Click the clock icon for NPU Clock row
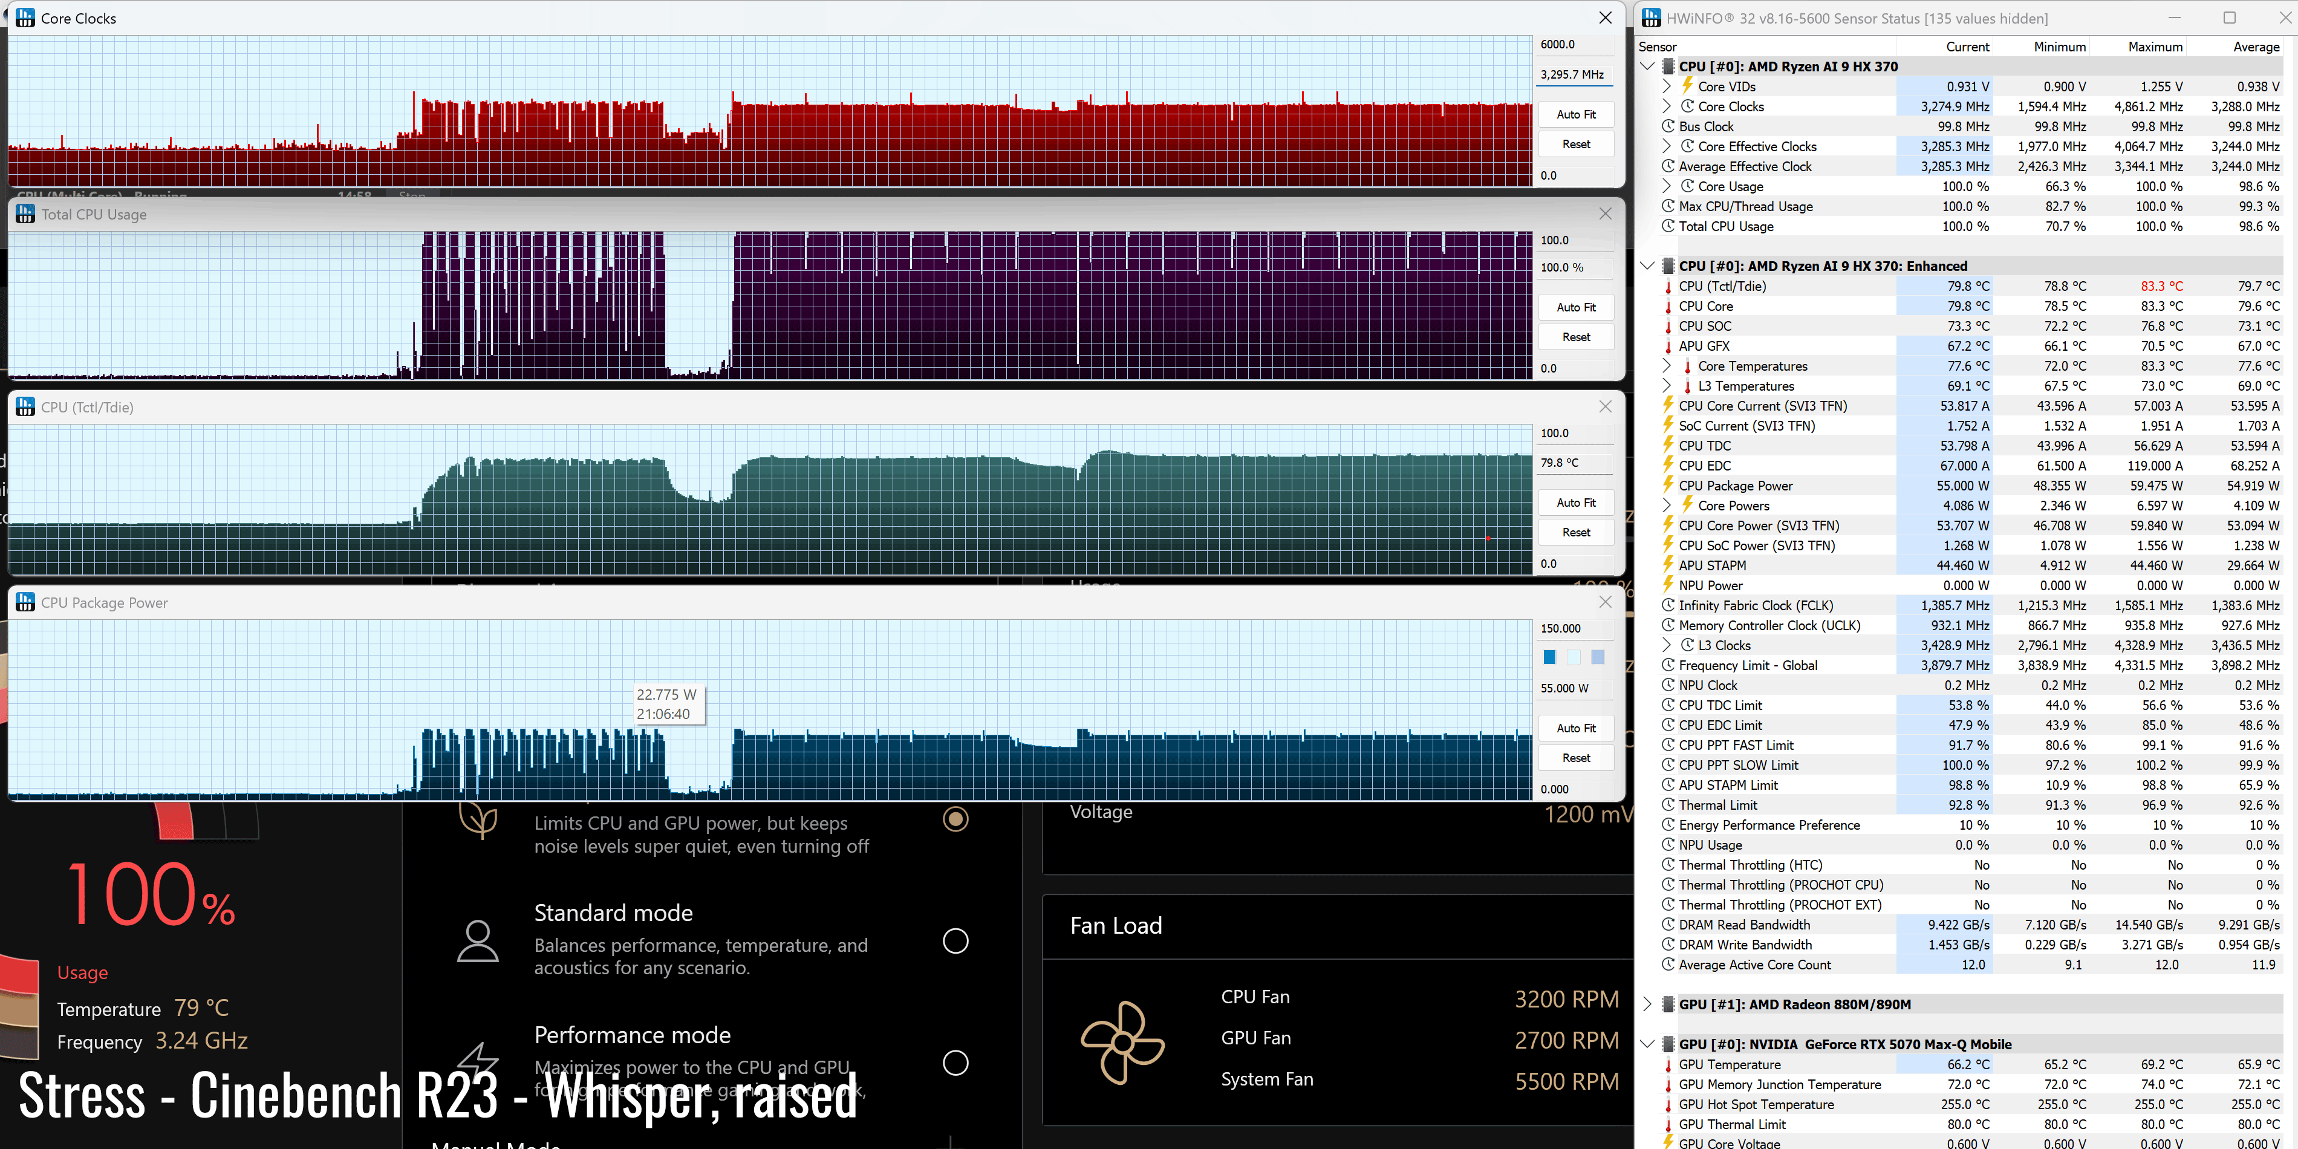Viewport: 2298px width, 1149px height. point(1667,685)
